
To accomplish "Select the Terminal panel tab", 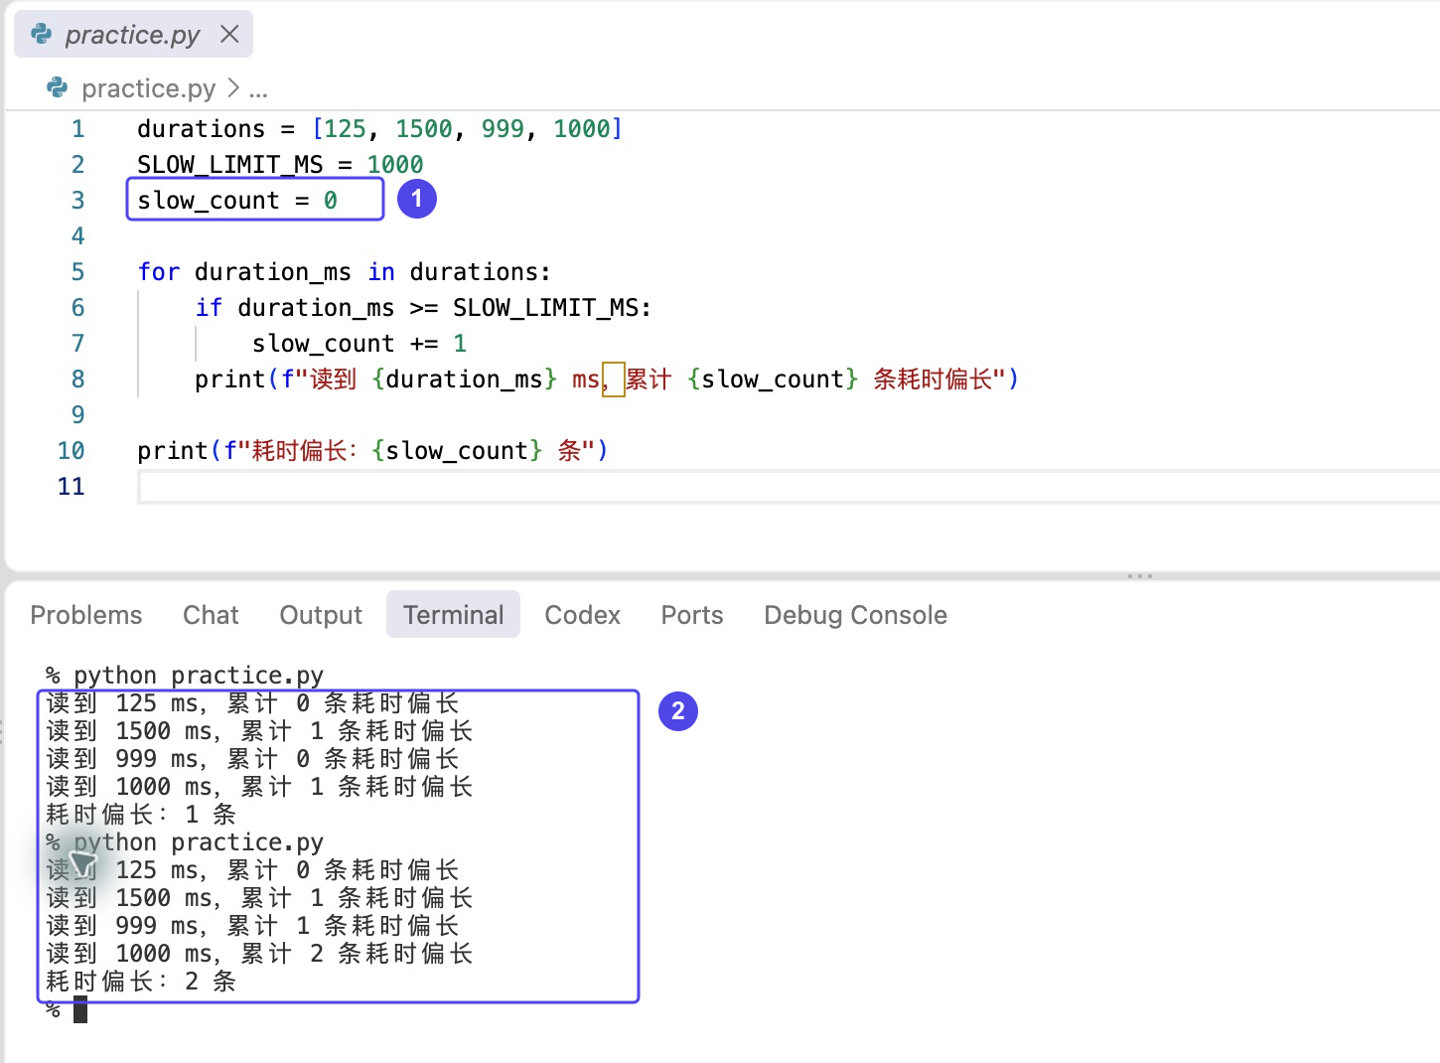I will (x=454, y=615).
